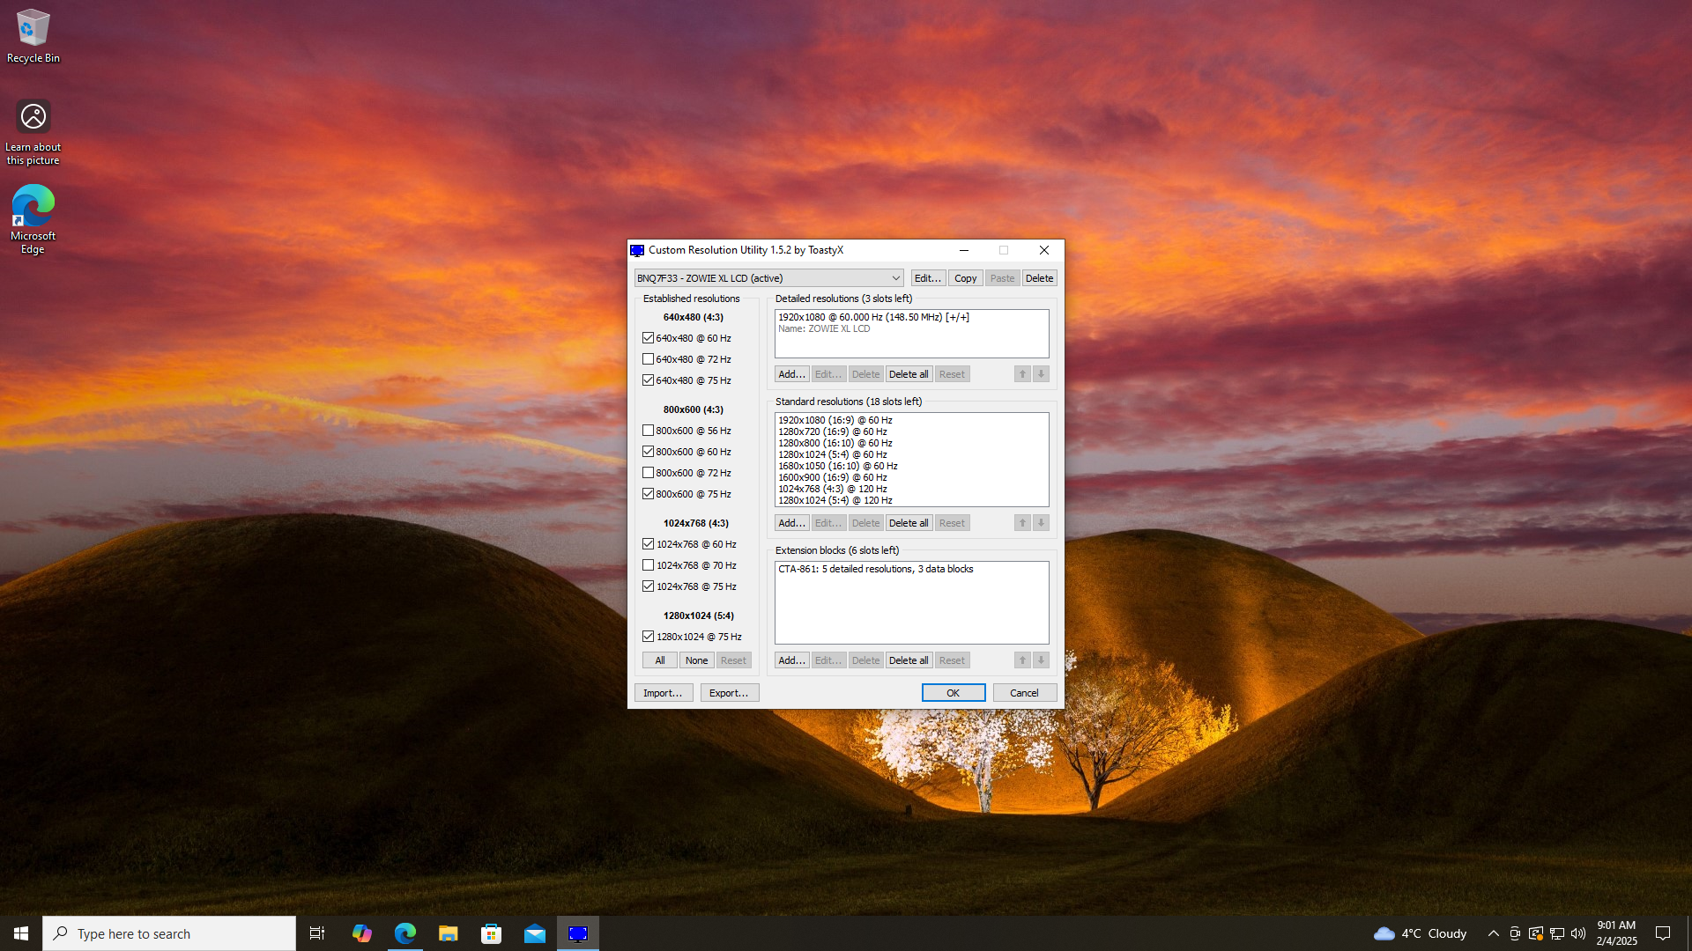Click the Custom Resolution Utility title icon
Screen dimensions: 1692x951
tap(637, 250)
